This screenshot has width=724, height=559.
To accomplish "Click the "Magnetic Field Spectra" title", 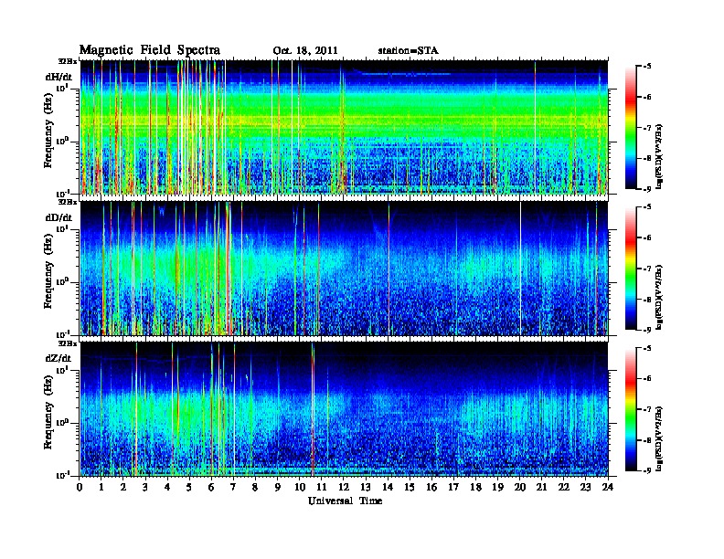I will (150, 50).
